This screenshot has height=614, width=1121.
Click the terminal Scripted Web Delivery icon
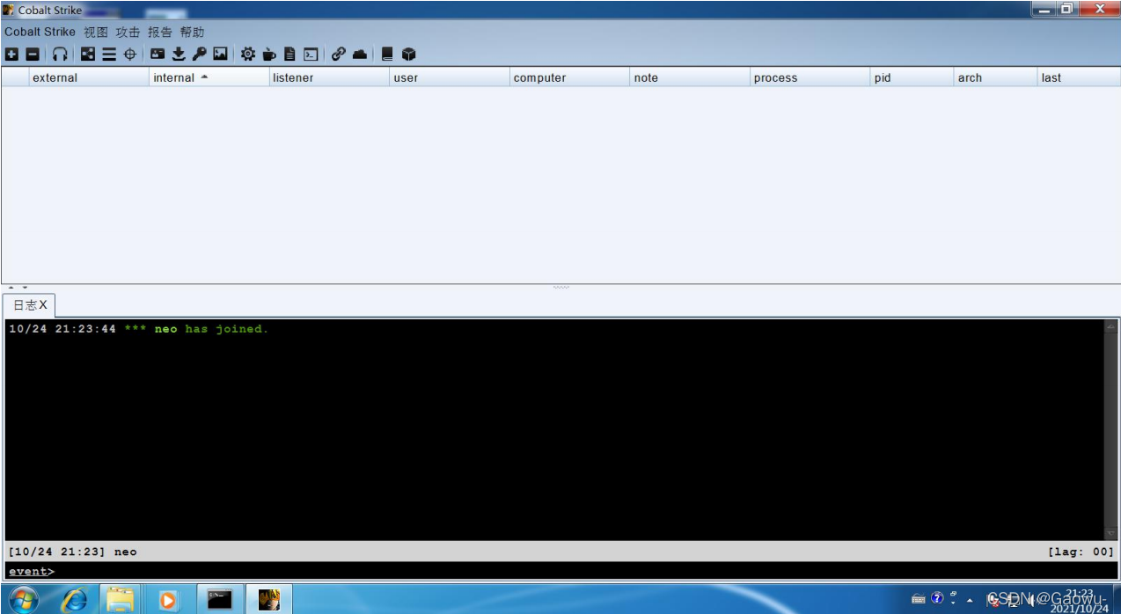(x=311, y=55)
